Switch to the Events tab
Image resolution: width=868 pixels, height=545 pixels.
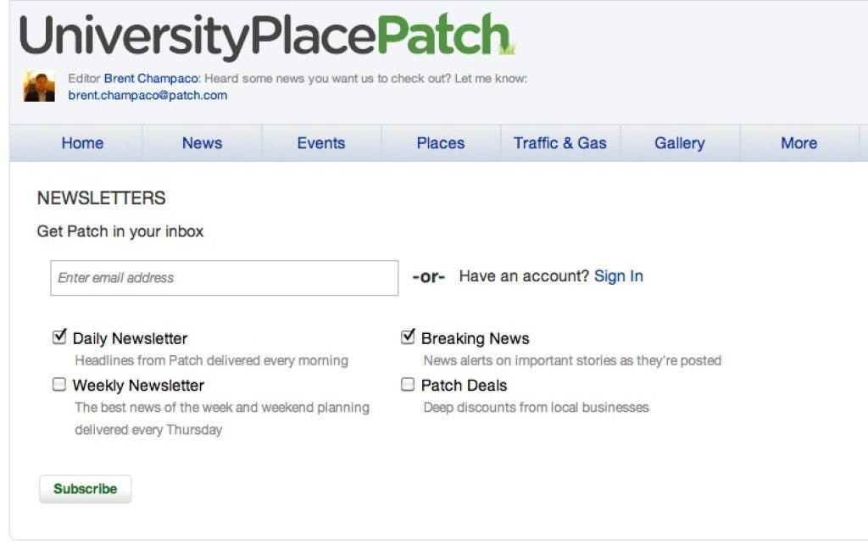coord(321,143)
